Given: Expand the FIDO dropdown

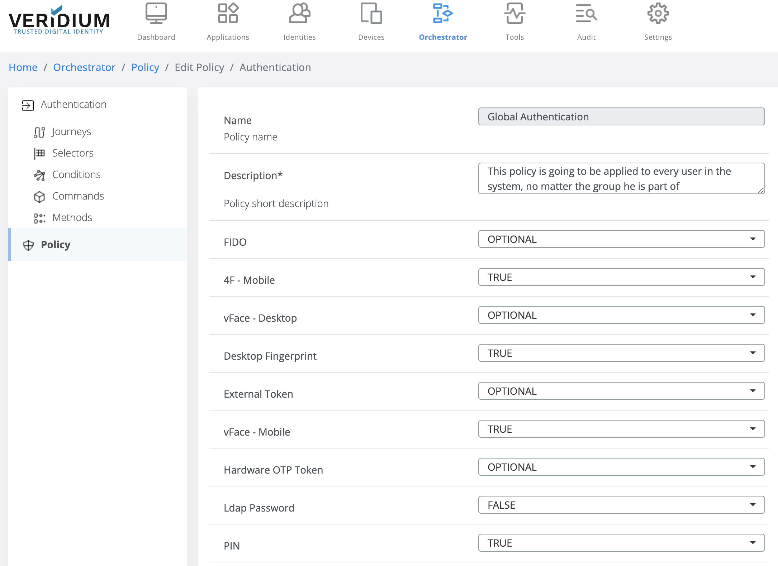Looking at the screenshot, I should (x=621, y=239).
